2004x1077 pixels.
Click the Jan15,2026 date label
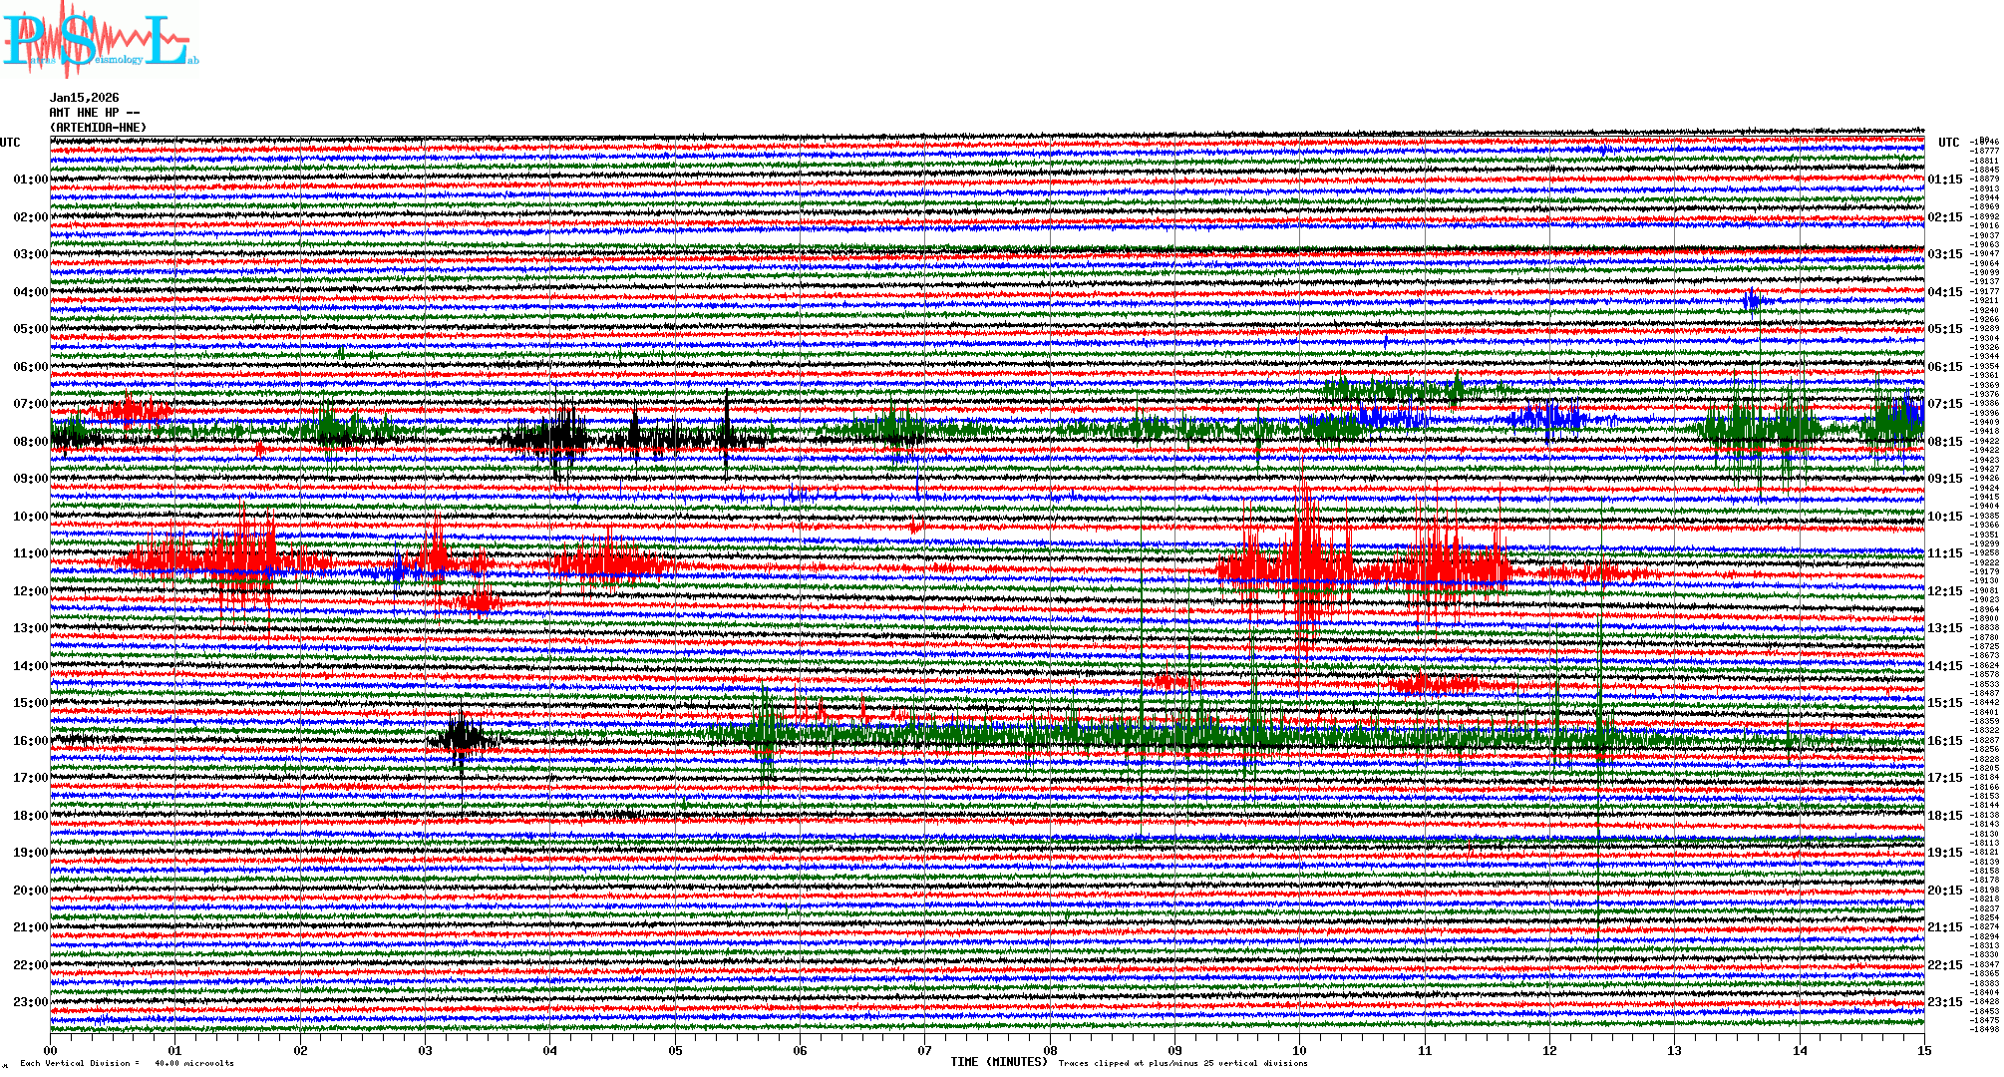point(85,98)
